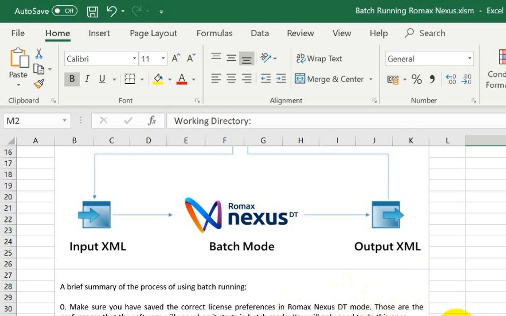
Task: Toggle Italic formatting
Action: [x=87, y=79]
